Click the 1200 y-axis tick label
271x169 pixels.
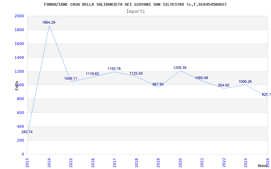tap(19, 71)
